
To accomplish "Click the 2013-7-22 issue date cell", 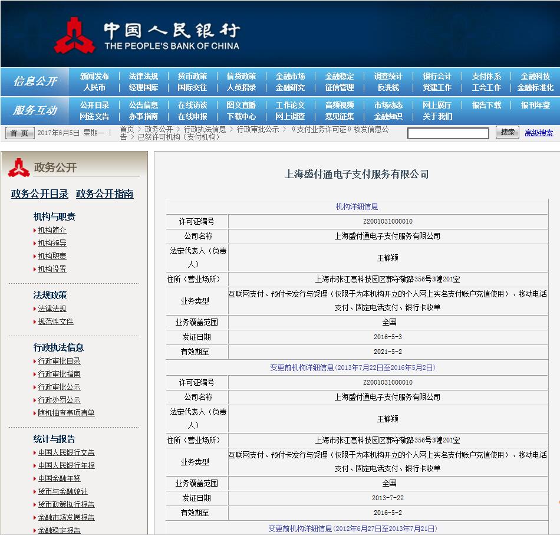I will (387, 498).
